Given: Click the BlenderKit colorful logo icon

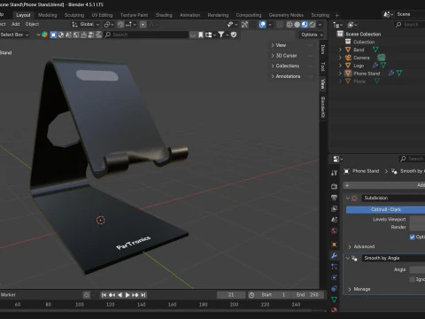Looking at the screenshot, I should 45,35.
